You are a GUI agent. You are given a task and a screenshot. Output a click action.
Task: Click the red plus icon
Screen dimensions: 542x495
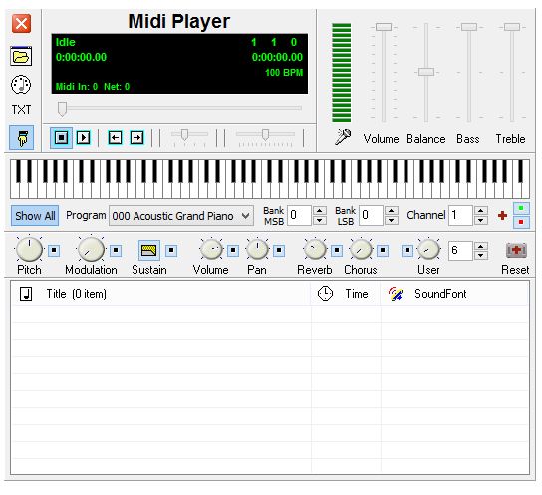502,215
